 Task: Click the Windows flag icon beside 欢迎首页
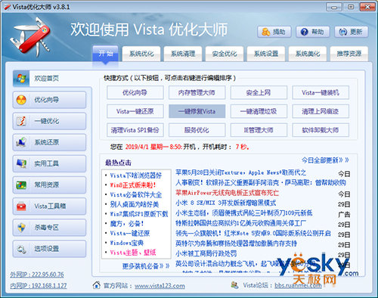click(x=21, y=79)
